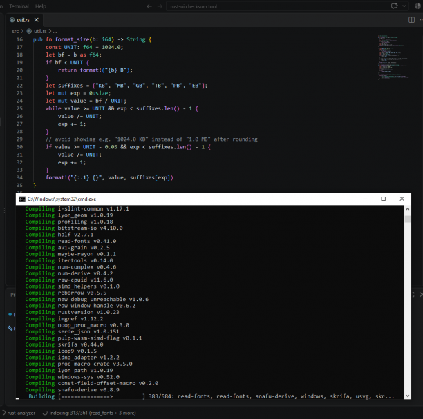The height and width of the screenshot is (419, 423).
Task: Close the util.rs tab
Action: click(x=37, y=20)
